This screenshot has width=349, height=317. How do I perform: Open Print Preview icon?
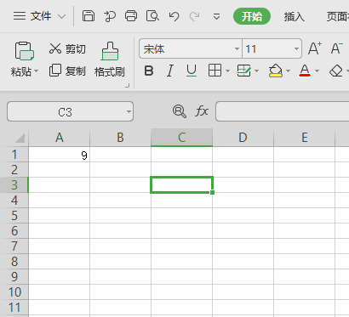click(x=152, y=16)
